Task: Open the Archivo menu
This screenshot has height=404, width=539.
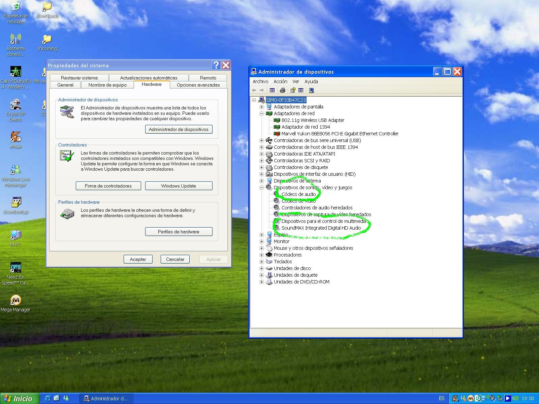Action: pos(260,81)
